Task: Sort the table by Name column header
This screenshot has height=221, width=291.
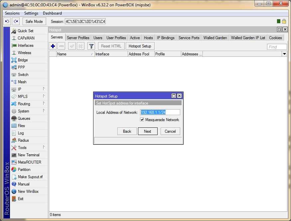Action: coord(75,54)
